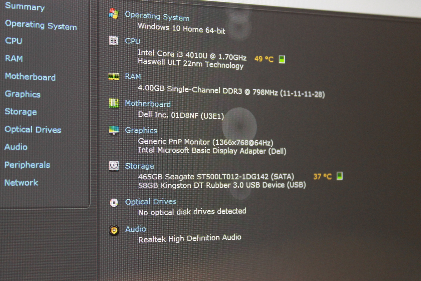
Task: Open Storage in the sidebar
Action: [x=21, y=112]
